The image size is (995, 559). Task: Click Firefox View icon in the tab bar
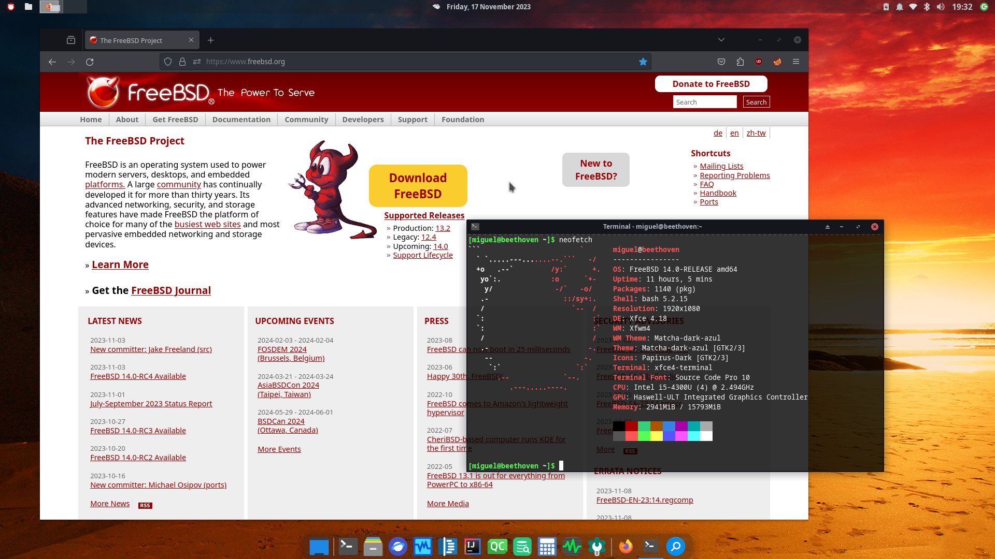[71, 40]
